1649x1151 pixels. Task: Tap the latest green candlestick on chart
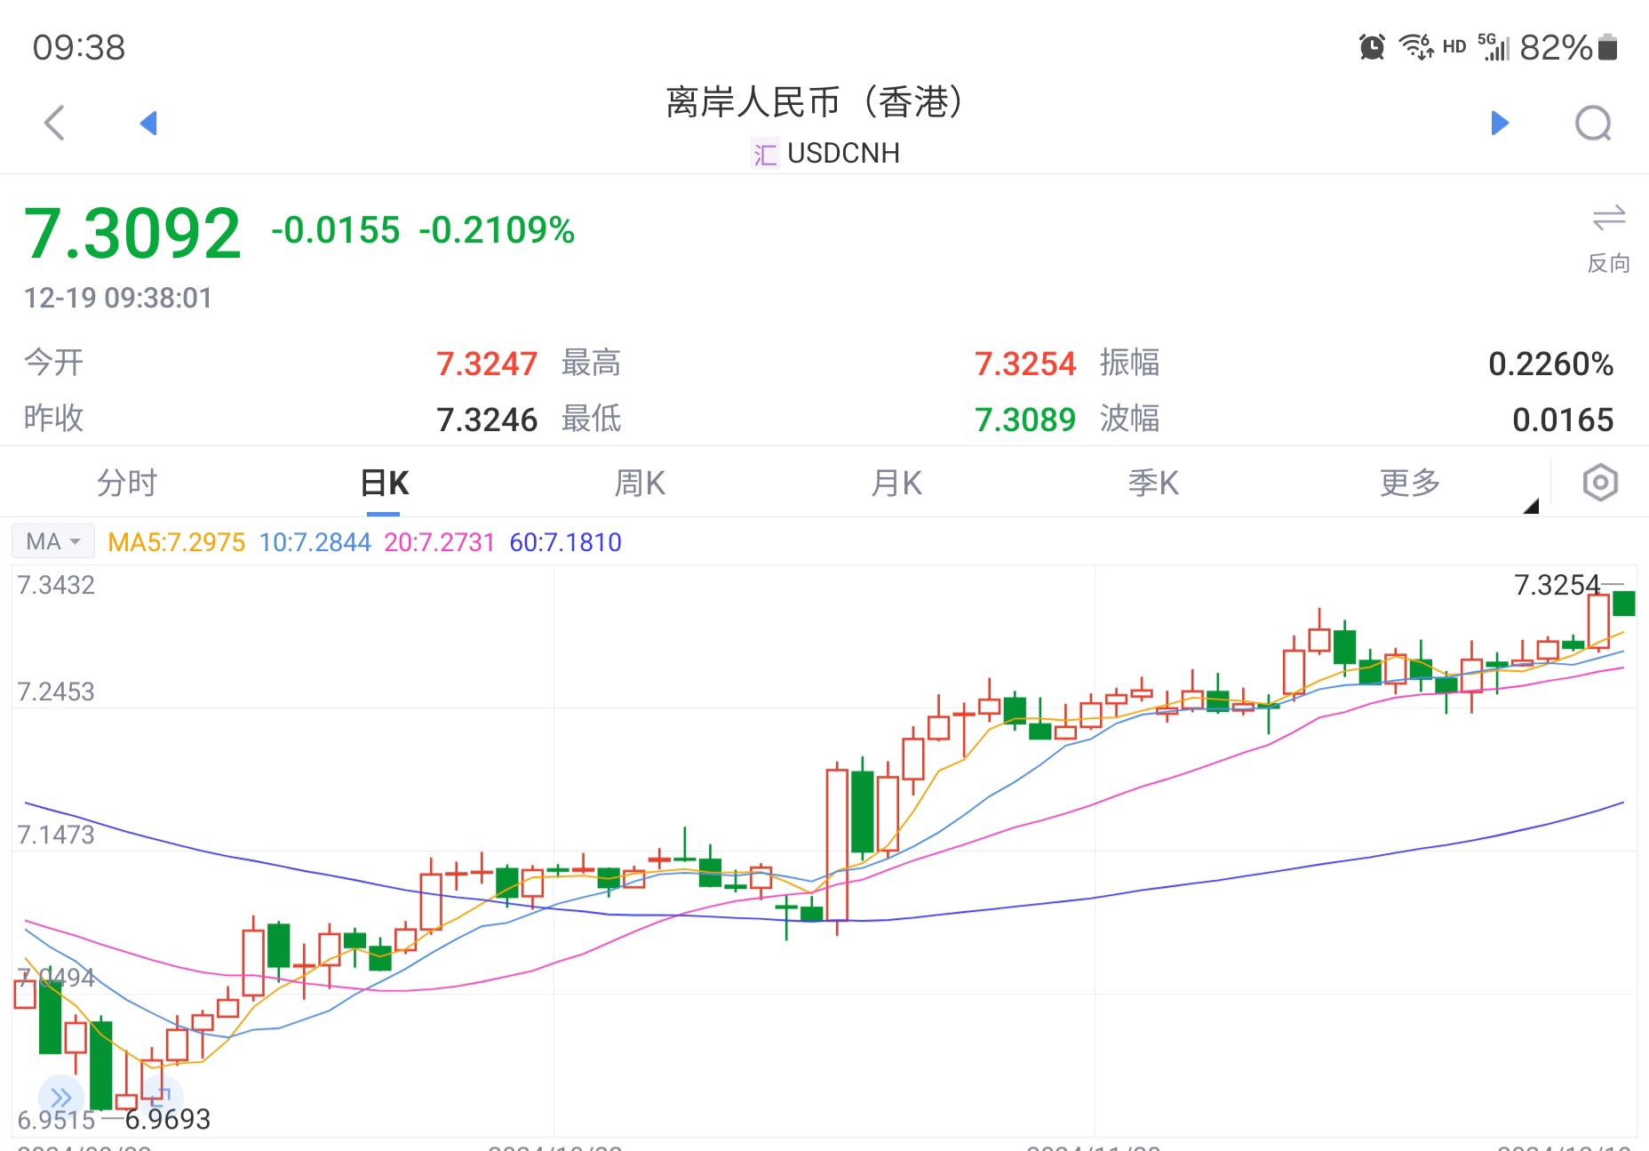coord(1624,603)
